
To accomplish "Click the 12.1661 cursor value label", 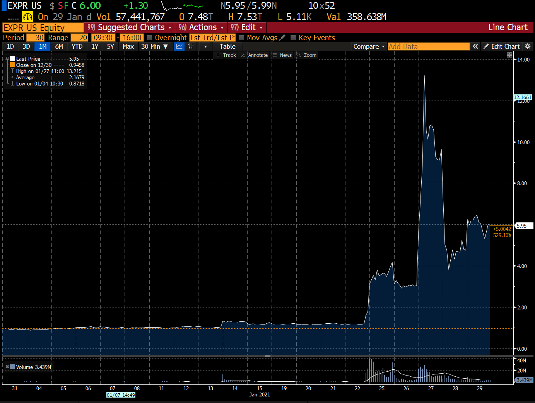I will pyautogui.click(x=523, y=97).
